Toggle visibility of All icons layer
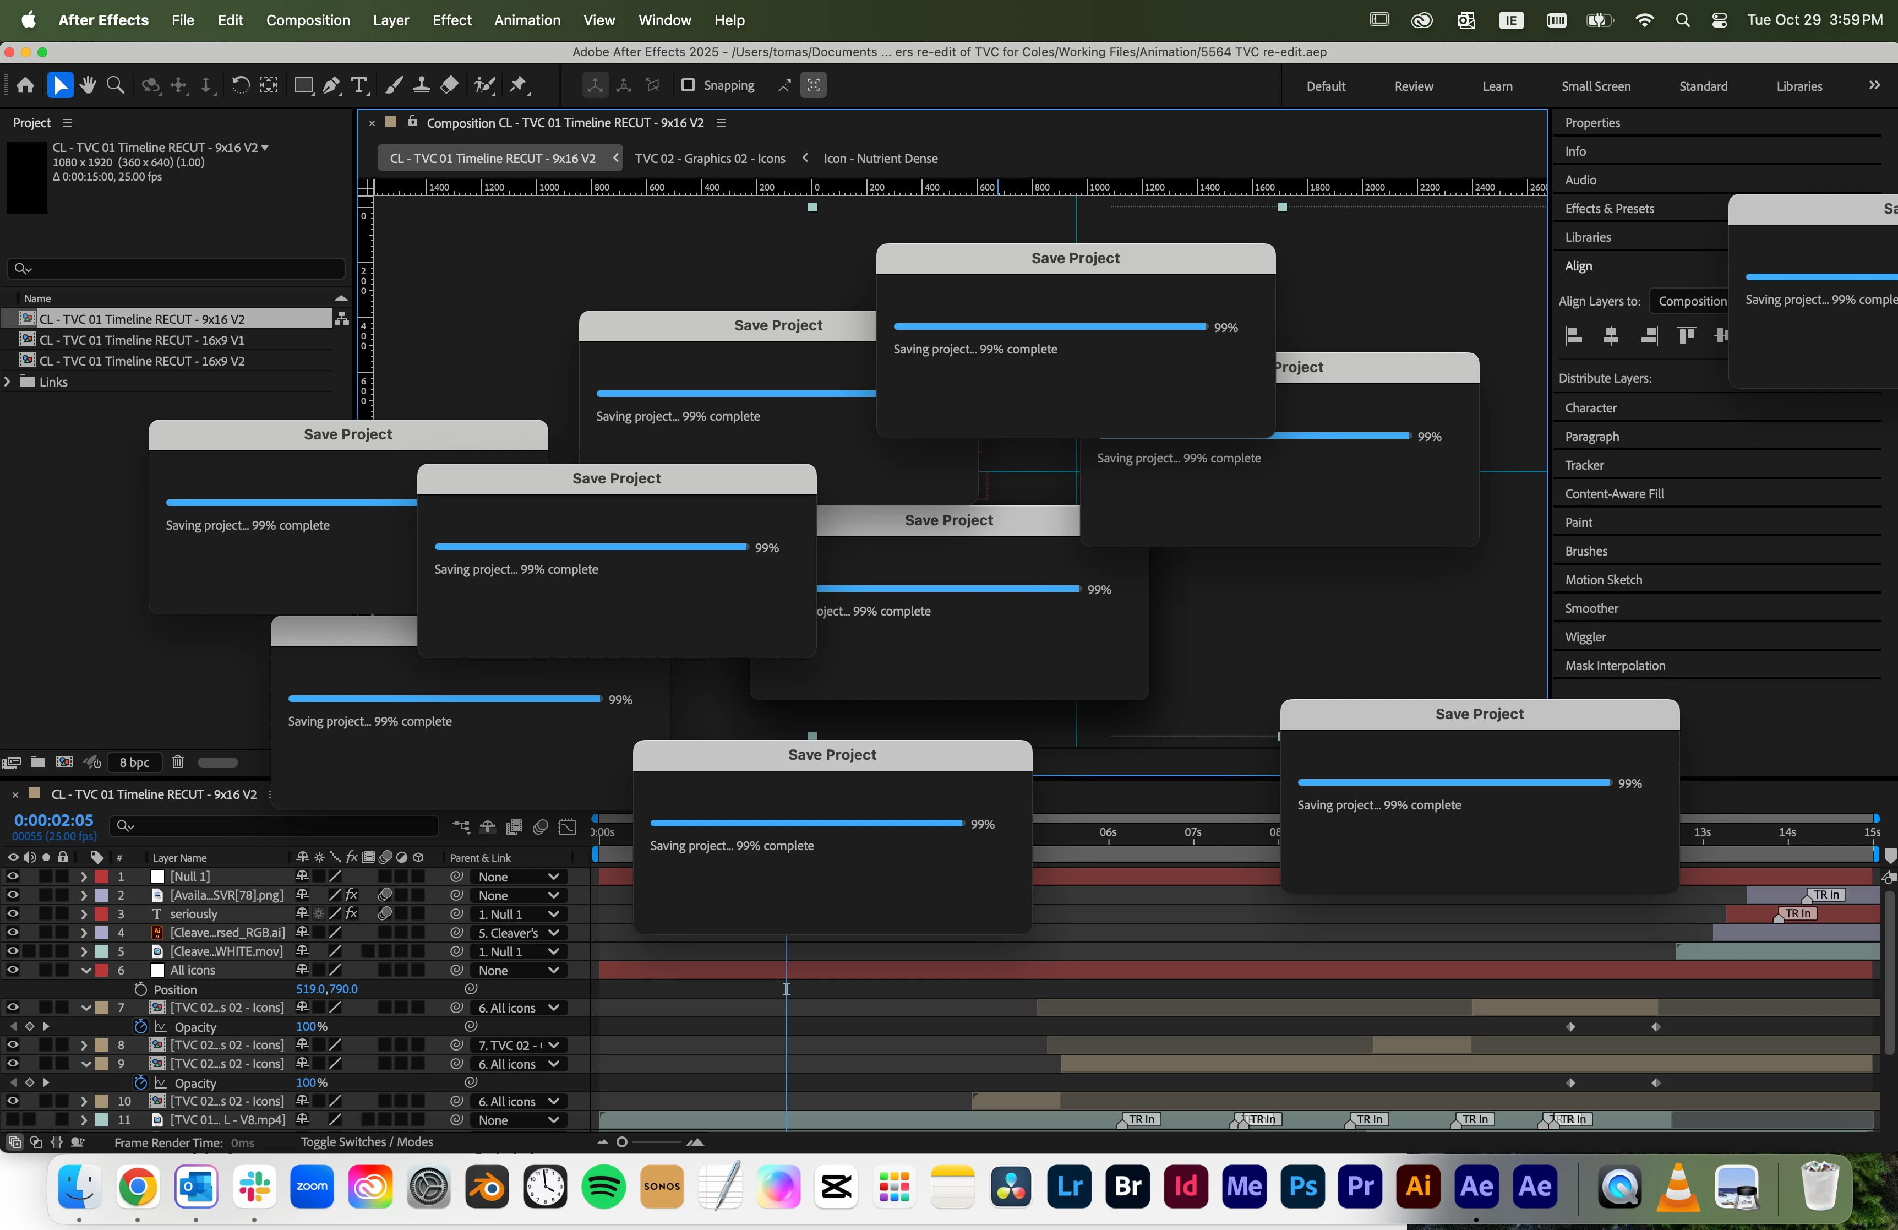The height and width of the screenshot is (1230, 1898). pyautogui.click(x=13, y=970)
